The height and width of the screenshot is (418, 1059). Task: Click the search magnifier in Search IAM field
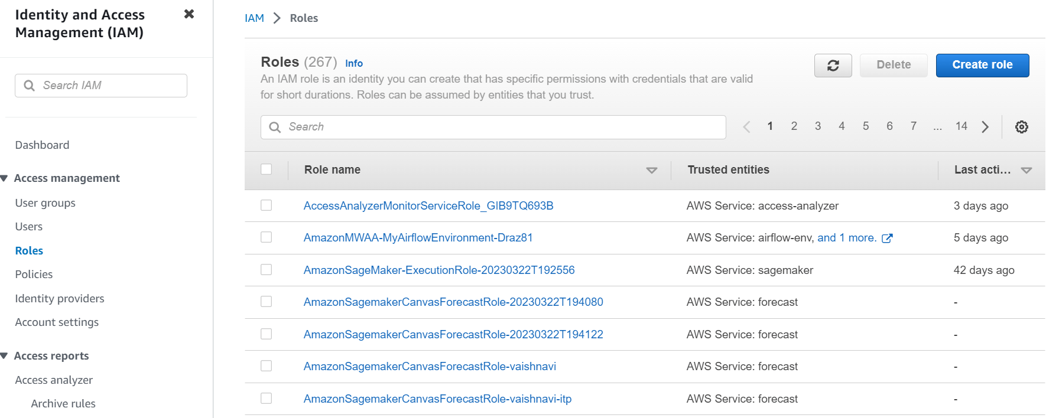pyautogui.click(x=30, y=85)
